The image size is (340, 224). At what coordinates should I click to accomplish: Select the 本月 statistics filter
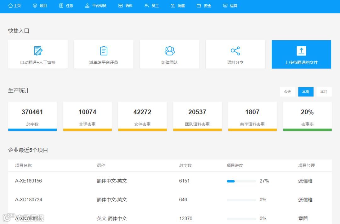324,92
